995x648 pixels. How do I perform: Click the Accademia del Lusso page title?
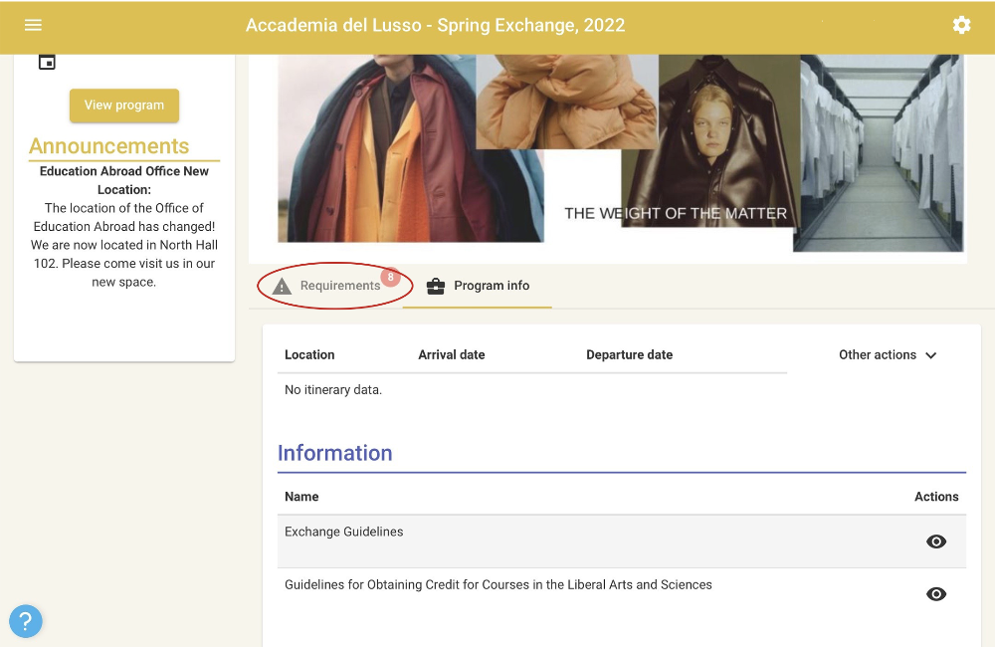tap(436, 26)
